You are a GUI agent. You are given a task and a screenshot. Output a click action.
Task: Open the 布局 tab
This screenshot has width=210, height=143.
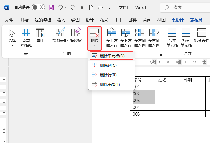(104, 20)
